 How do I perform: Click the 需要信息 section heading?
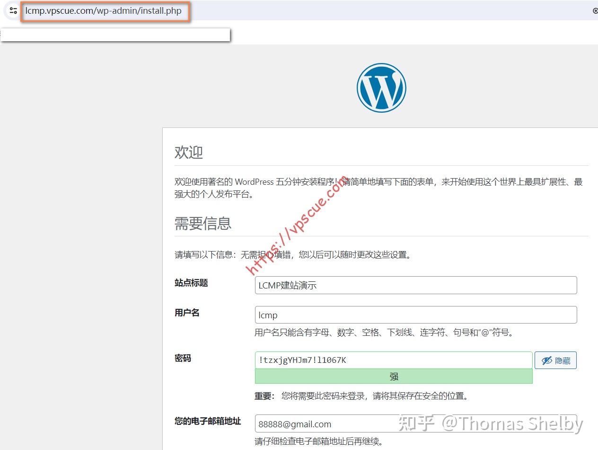pos(203,224)
